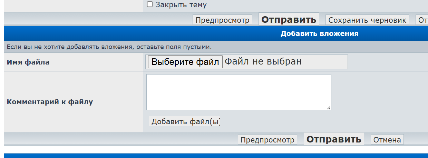The width and height of the screenshot is (428, 158).
Task: Click "Сохранить черновик" to save draft
Action: [367, 20]
